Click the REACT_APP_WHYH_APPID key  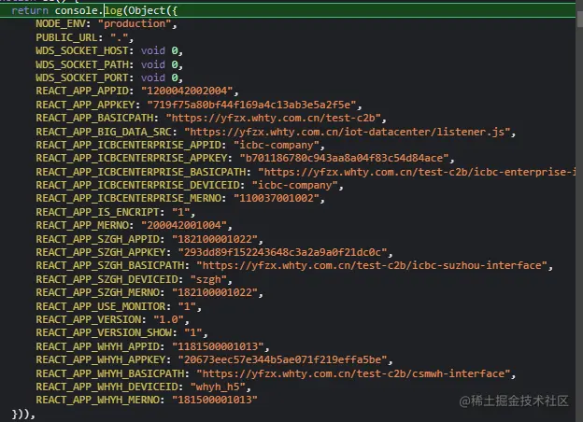click(x=97, y=346)
